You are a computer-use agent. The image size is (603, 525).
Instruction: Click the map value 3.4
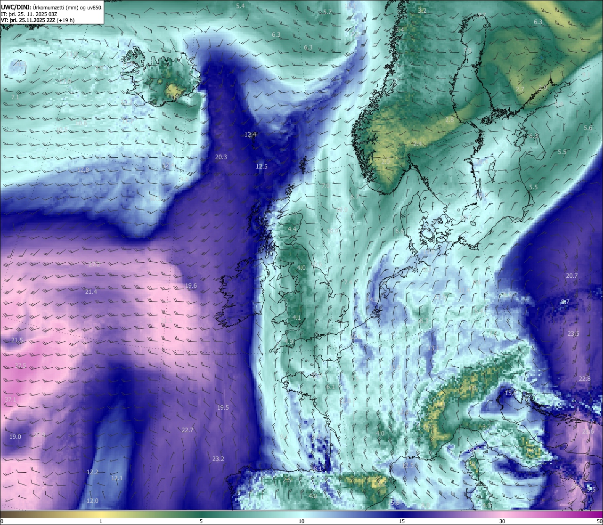click(x=399, y=30)
